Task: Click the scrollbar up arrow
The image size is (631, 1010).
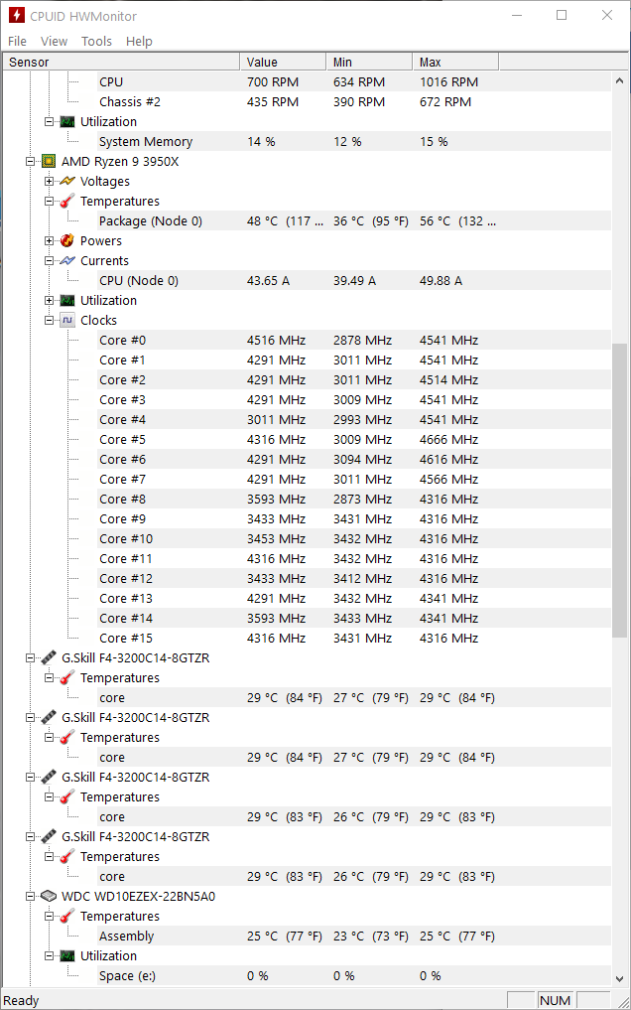Action: pyautogui.click(x=619, y=81)
